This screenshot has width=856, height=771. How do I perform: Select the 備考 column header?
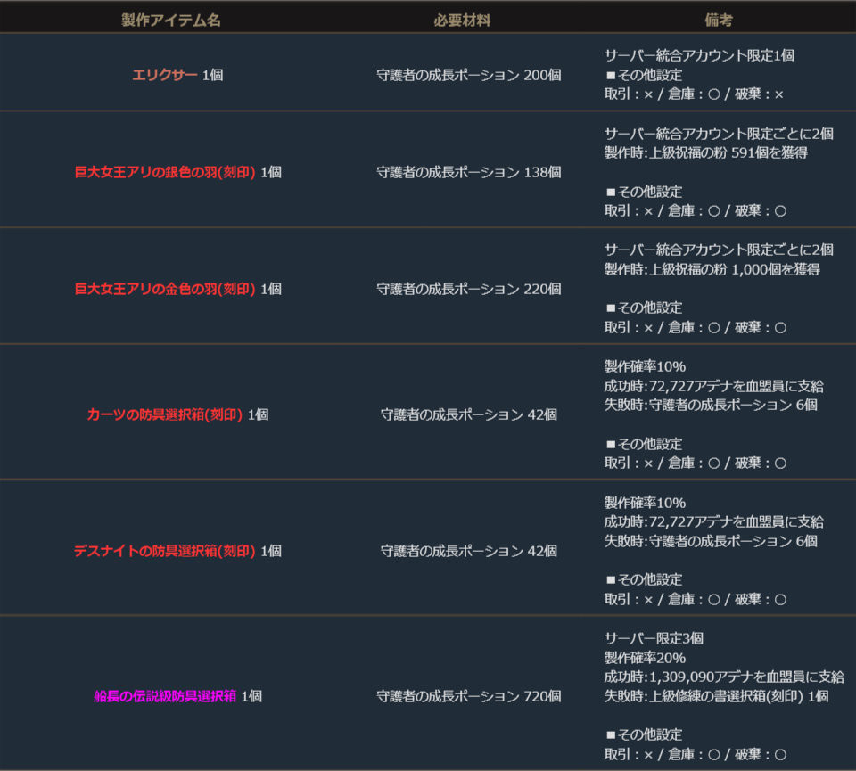pyautogui.click(x=718, y=20)
